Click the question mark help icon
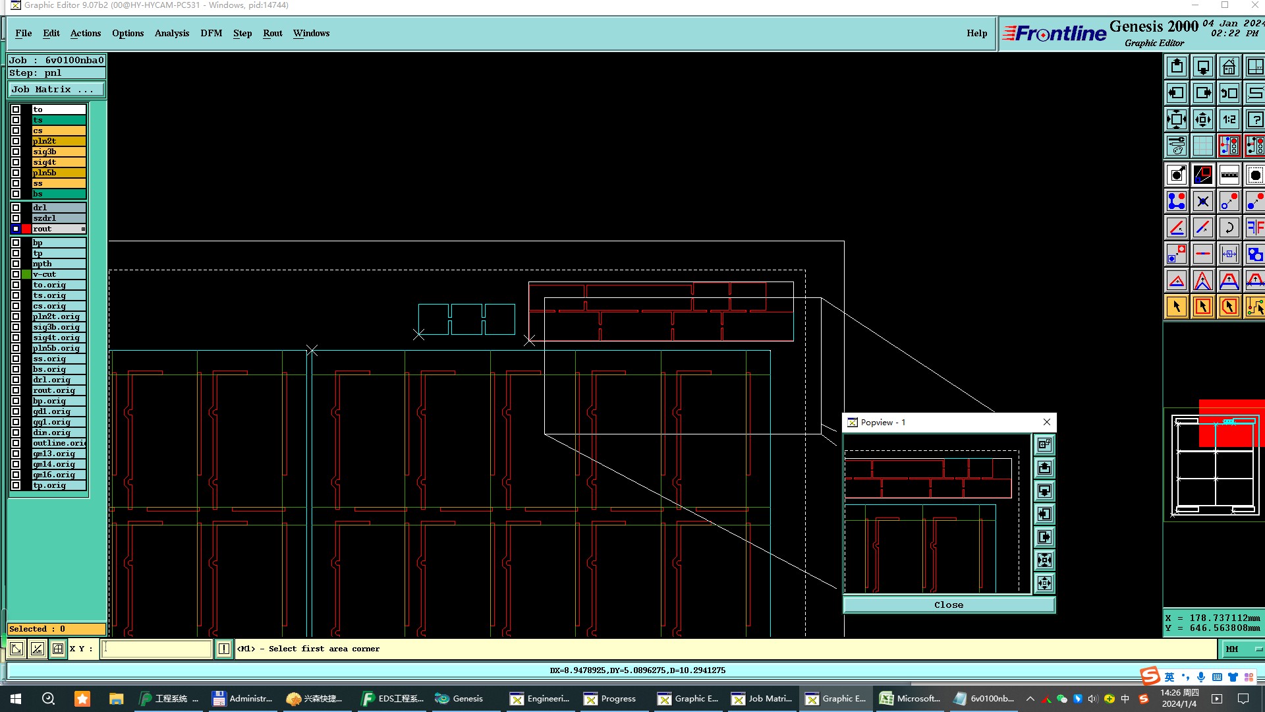 click(1254, 119)
